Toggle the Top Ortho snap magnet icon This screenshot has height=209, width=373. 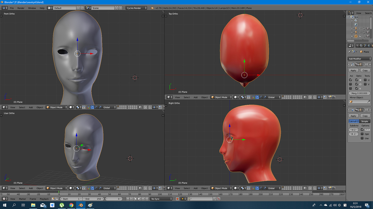[x=315, y=97]
